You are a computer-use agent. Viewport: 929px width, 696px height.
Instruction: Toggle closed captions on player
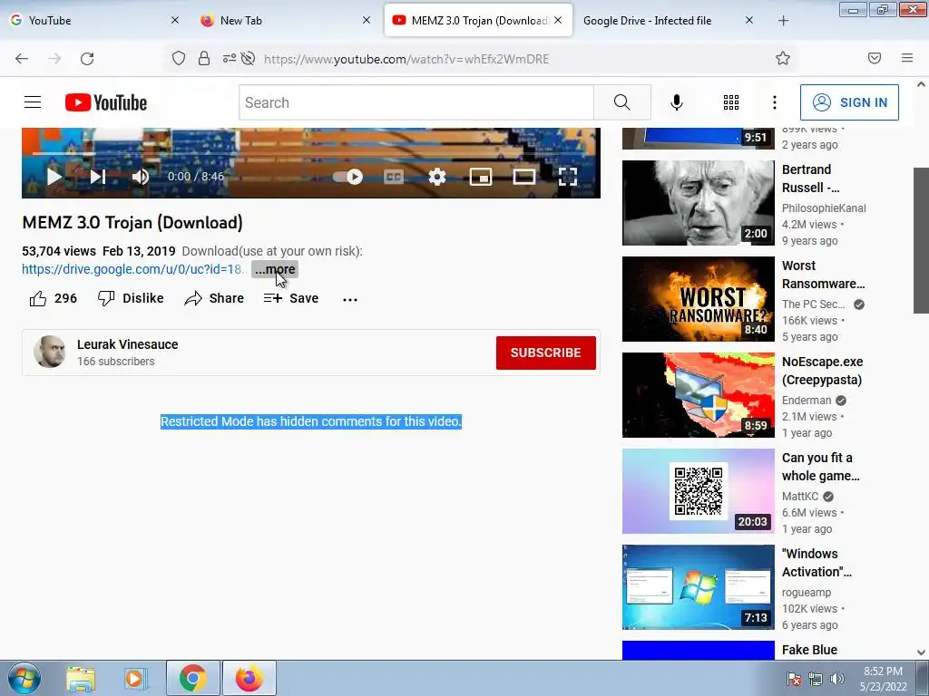[x=394, y=177]
